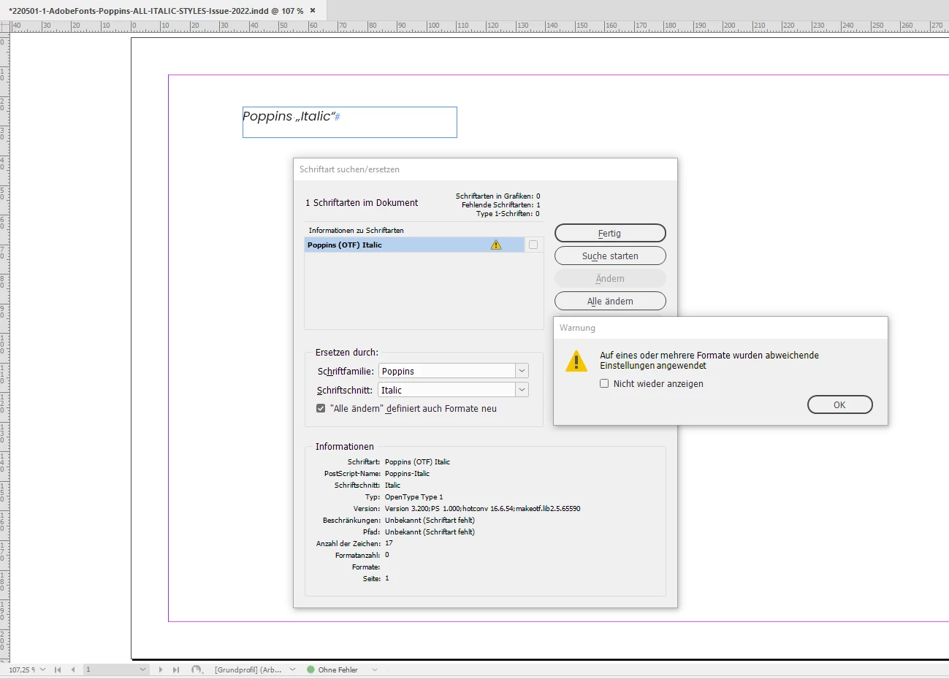The width and height of the screenshot is (949, 679).
Task: Toggle '"Alle ändern" definiert auch Formate neu' checkbox
Action: click(x=321, y=408)
